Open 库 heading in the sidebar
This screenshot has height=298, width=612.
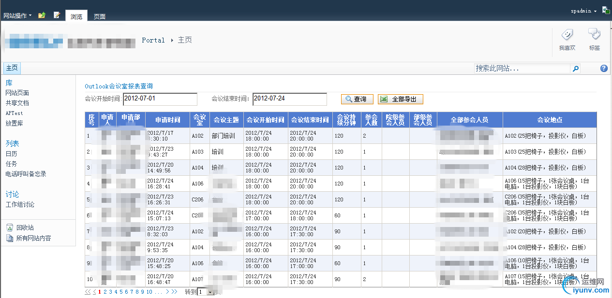(x=9, y=83)
